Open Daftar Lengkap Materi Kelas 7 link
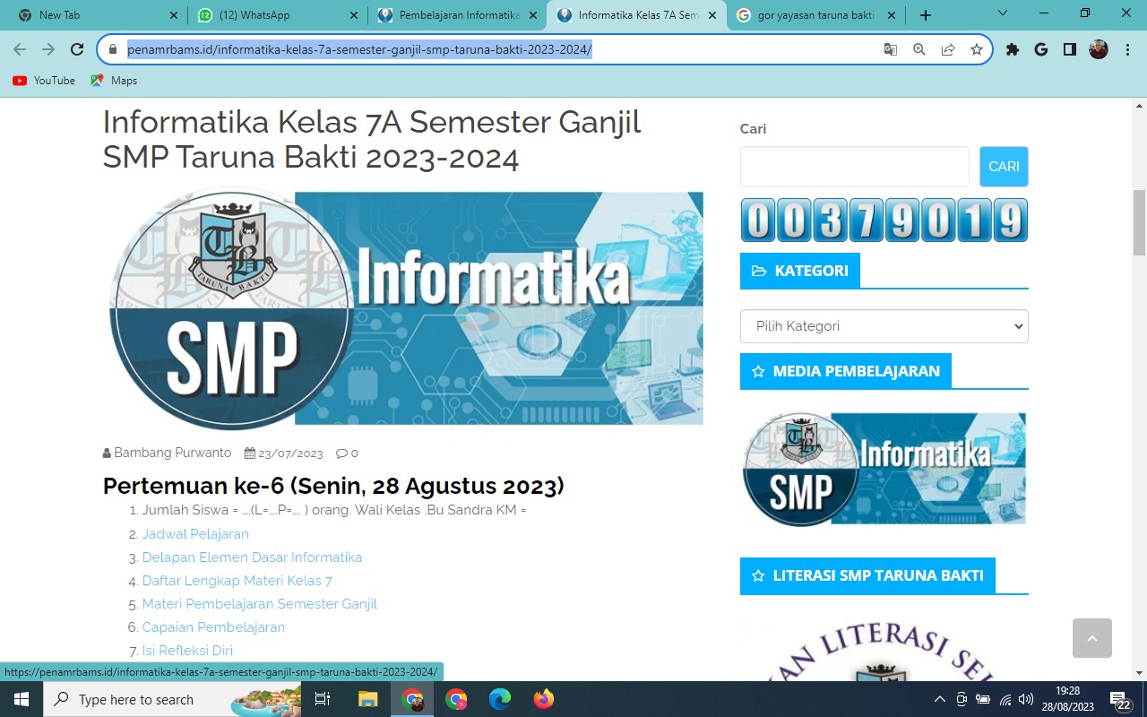Image resolution: width=1147 pixels, height=717 pixels. tap(237, 580)
